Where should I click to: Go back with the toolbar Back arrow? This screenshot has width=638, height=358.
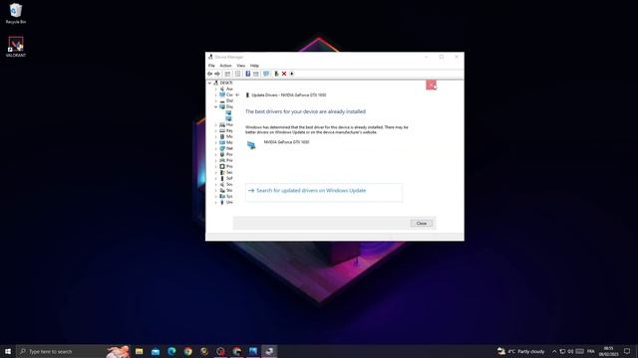pos(210,74)
